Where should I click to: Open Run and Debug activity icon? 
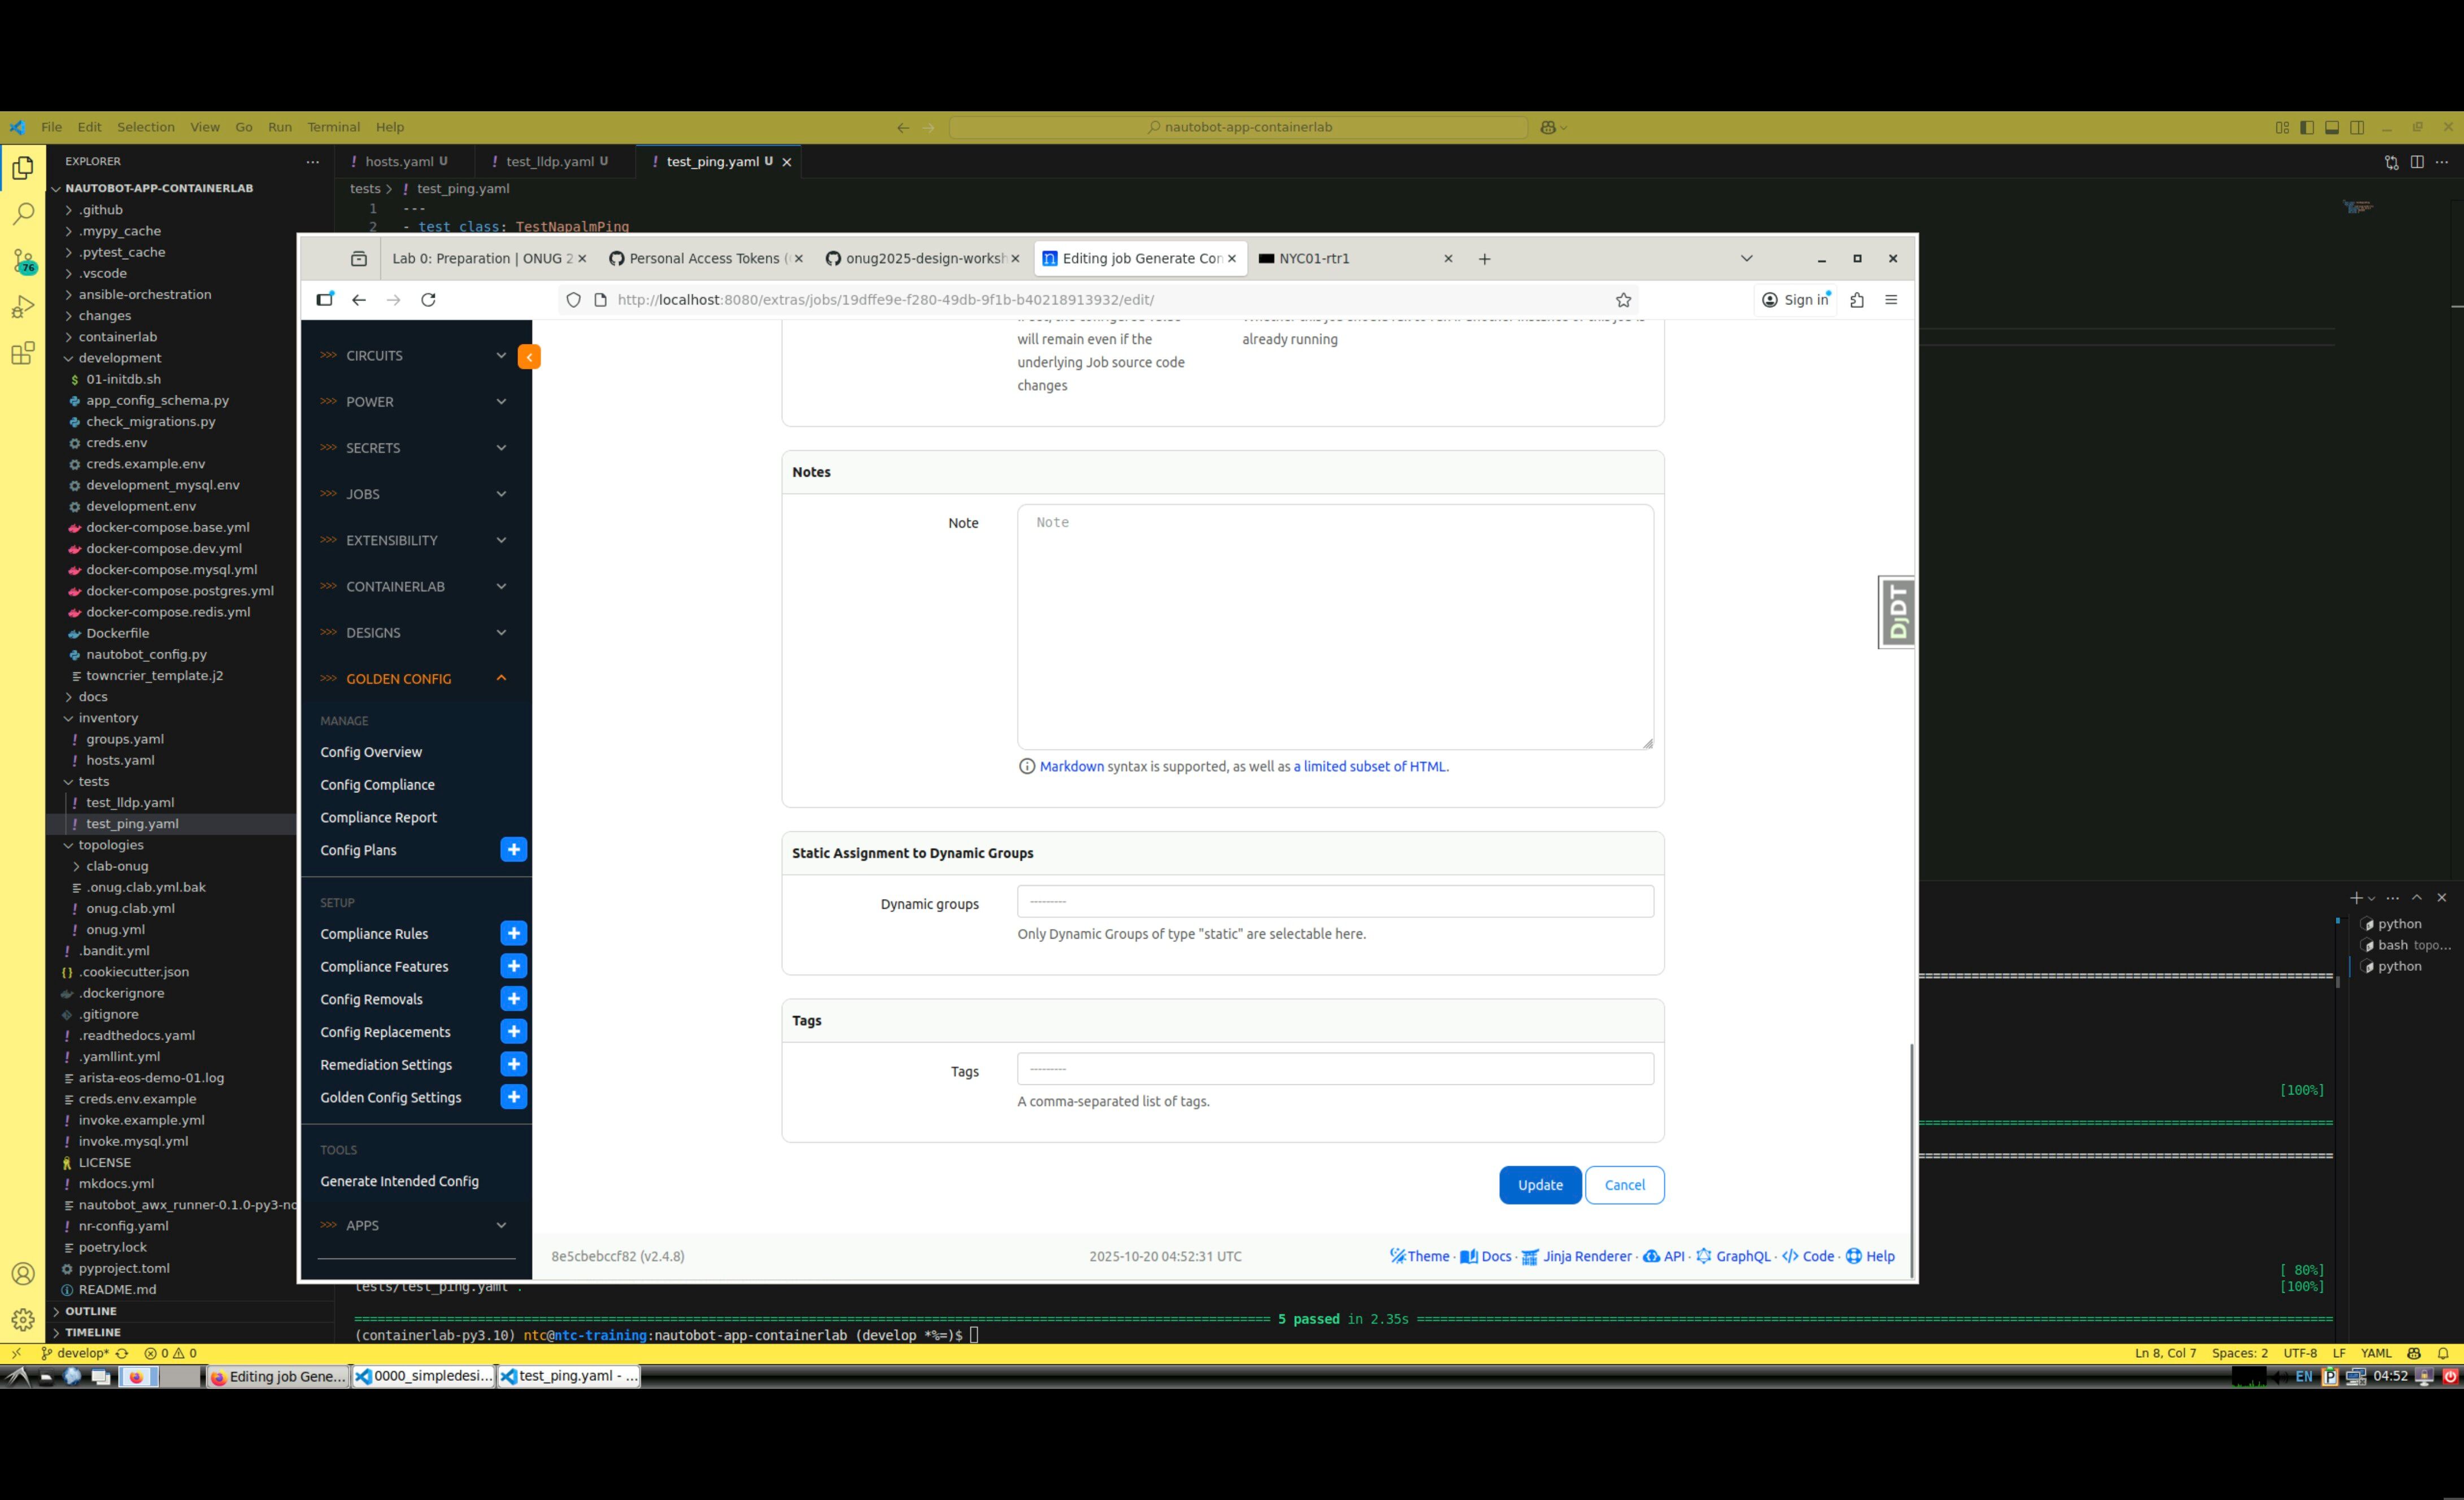(x=23, y=307)
